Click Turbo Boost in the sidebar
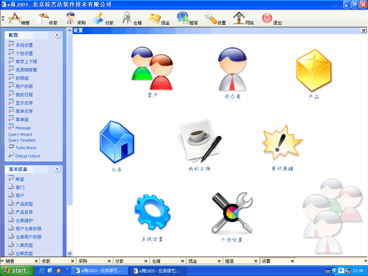This screenshot has height=276, width=368. 26,148
